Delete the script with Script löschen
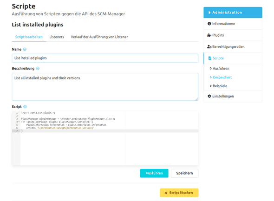The height and width of the screenshot is (201, 274). (179, 193)
